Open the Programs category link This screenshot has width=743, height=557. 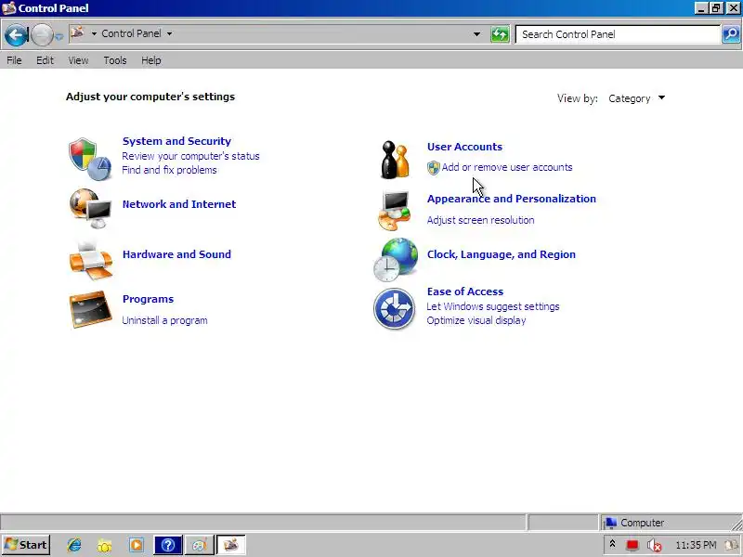[148, 299]
